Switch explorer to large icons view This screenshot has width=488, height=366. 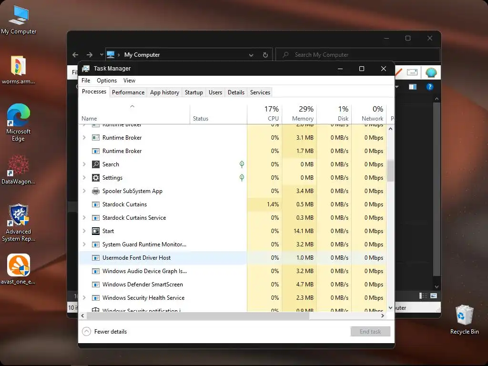434,295
